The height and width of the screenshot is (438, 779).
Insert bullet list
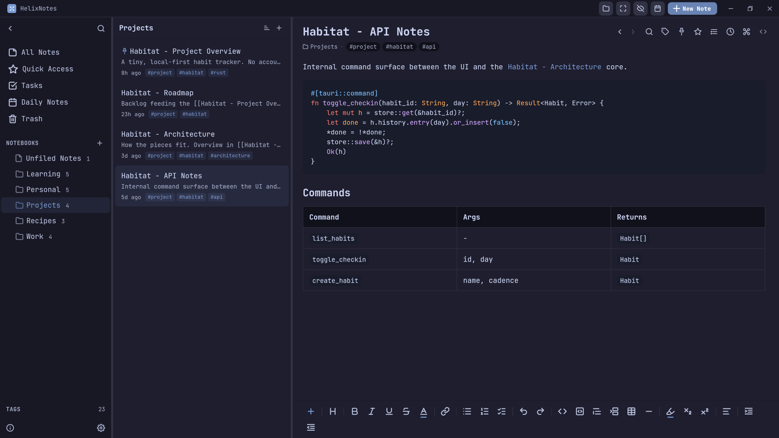click(467, 412)
